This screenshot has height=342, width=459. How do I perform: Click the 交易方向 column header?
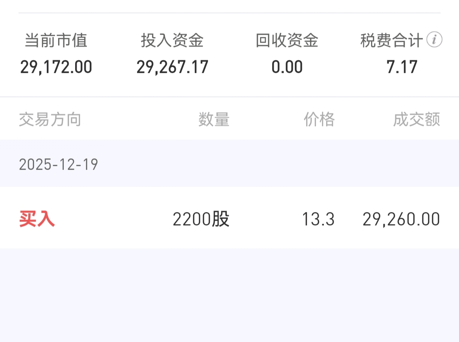click(50, 120)
